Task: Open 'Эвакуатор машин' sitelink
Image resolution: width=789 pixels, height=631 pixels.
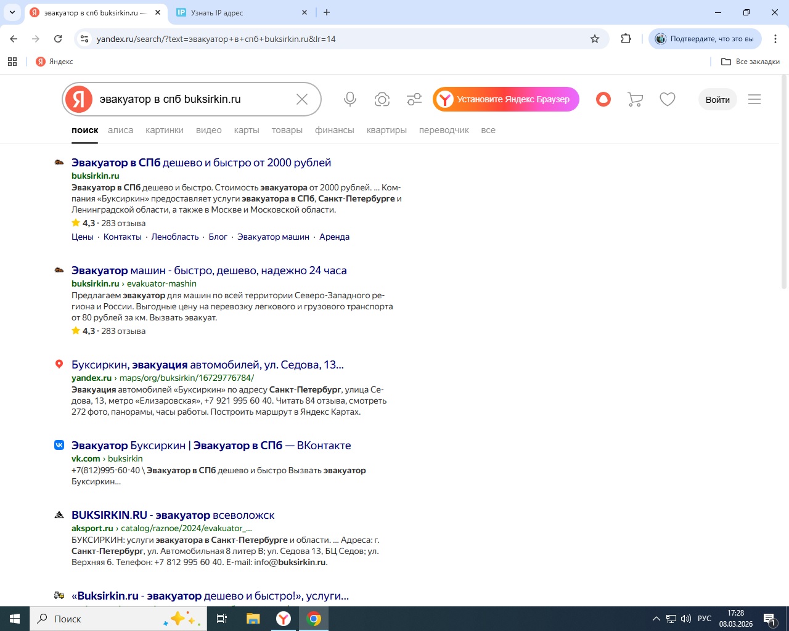Action: pos(273,237)
